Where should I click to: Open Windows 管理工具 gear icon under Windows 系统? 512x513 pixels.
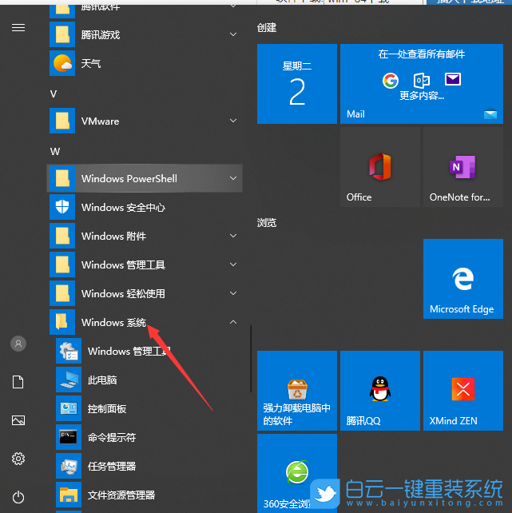[x=69, y=351]
